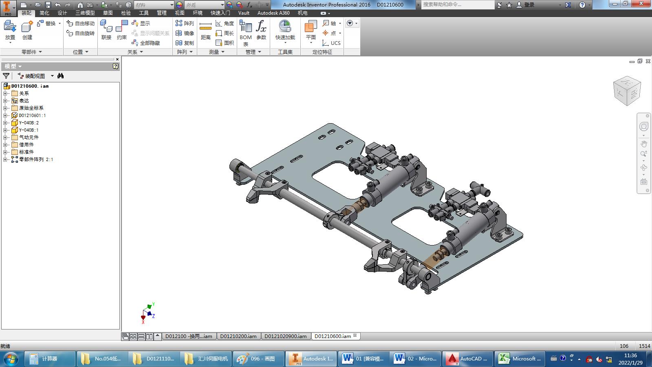Switch to D01210200.iam document tab
The image size is (652, 367).
coord(238,336)
